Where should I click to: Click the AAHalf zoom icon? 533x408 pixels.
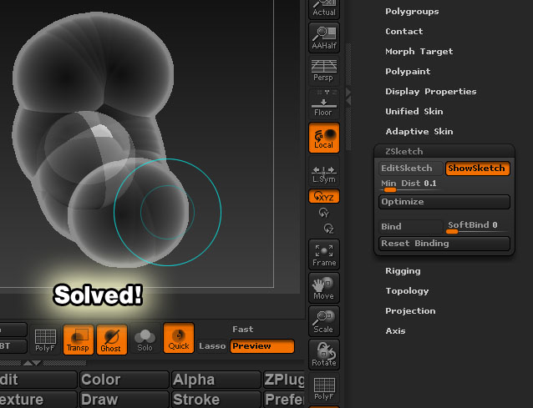pyautogui.click(x=324, y=38)
